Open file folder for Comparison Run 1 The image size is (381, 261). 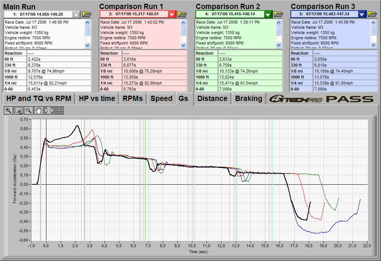[182, 14]
